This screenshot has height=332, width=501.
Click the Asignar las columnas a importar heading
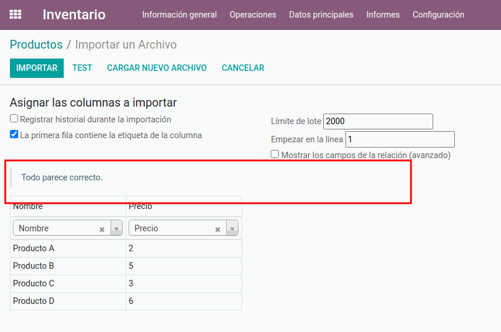coord(93,103)
